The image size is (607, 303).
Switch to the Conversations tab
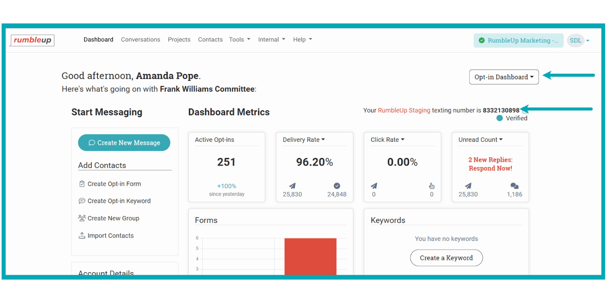pyautogui.click(x=140, y=39)
